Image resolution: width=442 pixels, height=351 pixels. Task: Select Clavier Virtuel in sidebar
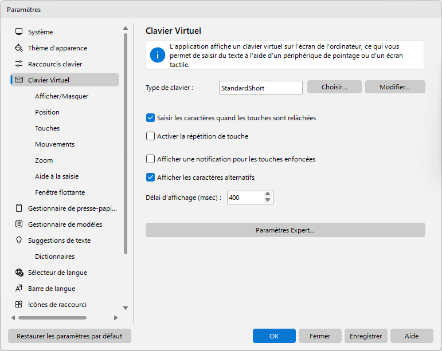pos(65,80)
